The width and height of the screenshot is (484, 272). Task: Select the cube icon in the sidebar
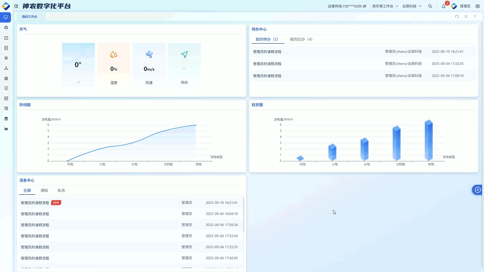[x=6, y=28]
